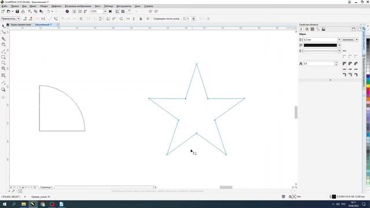Click the Delete node icon
The height and width of the screenshot is (208, 370).
(31, 18)
